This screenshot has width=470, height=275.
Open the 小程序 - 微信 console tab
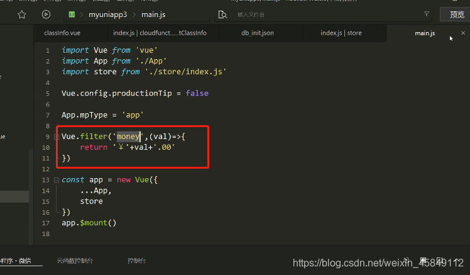16,261
